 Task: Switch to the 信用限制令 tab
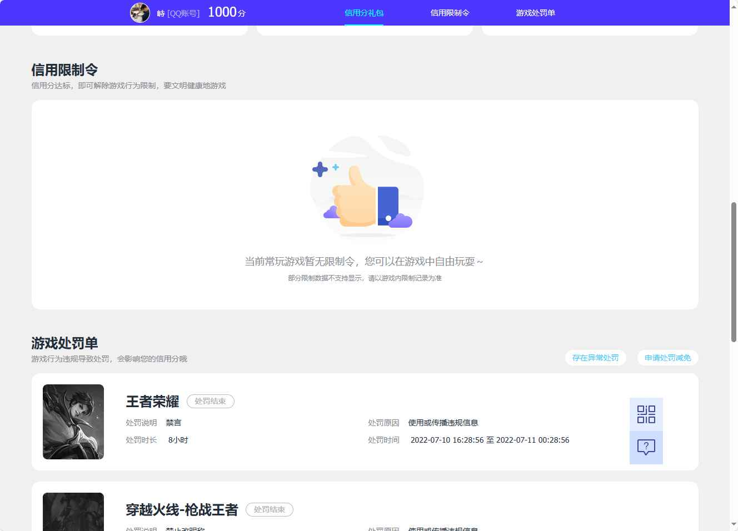coord(450,13)
